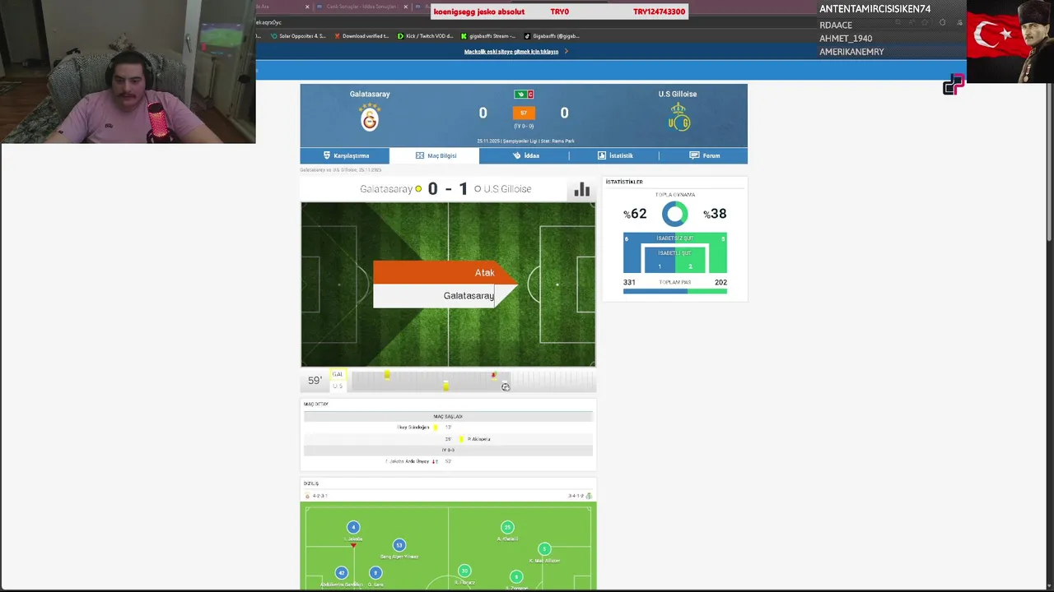Open the gigabasffs Stream bookmark
The width and height of the screenshot is (1054, 592).
coord(488,36)
